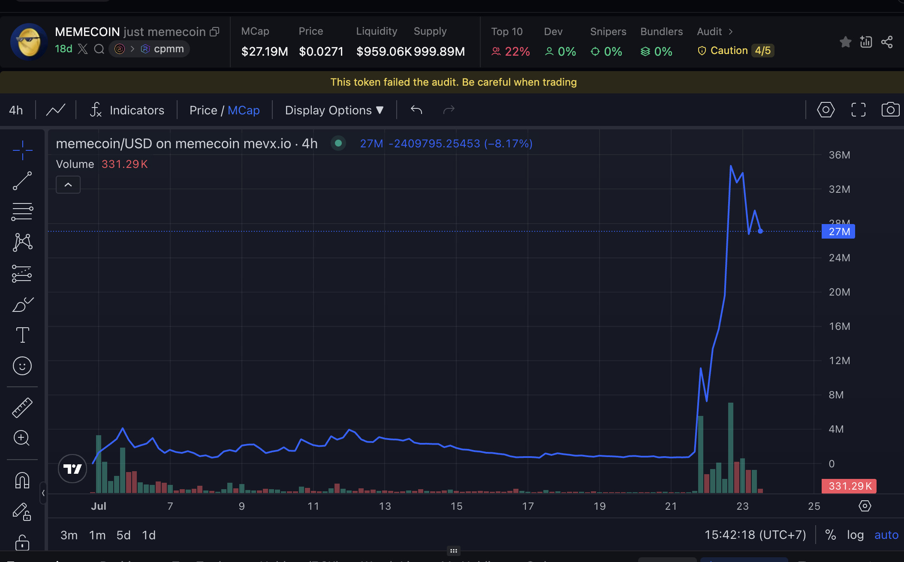
Task: Select the brush drawing tool
Action: pyautogui.click(x=22, y=304)
